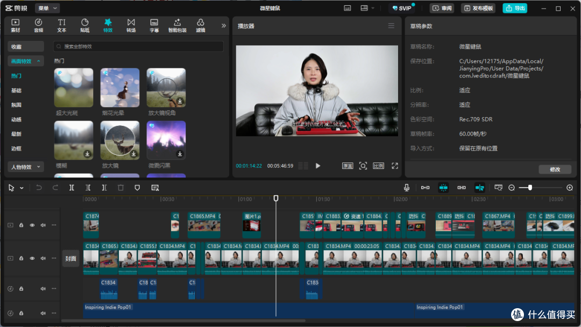This screenshot has width=581, height=327.
Task: Click the fullscreen icon in the player
Action: 395,166
